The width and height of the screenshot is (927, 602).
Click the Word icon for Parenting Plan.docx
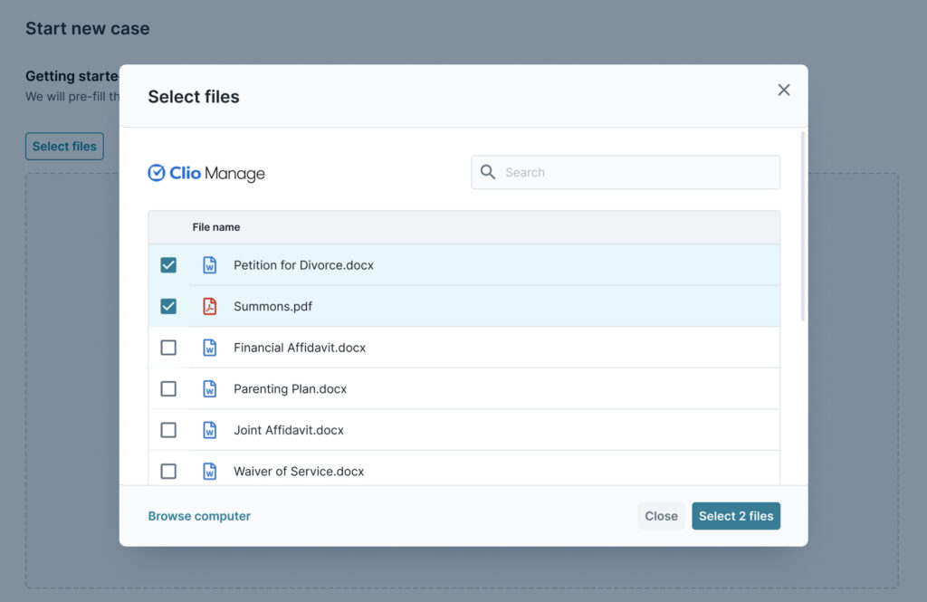pos(209,389)
